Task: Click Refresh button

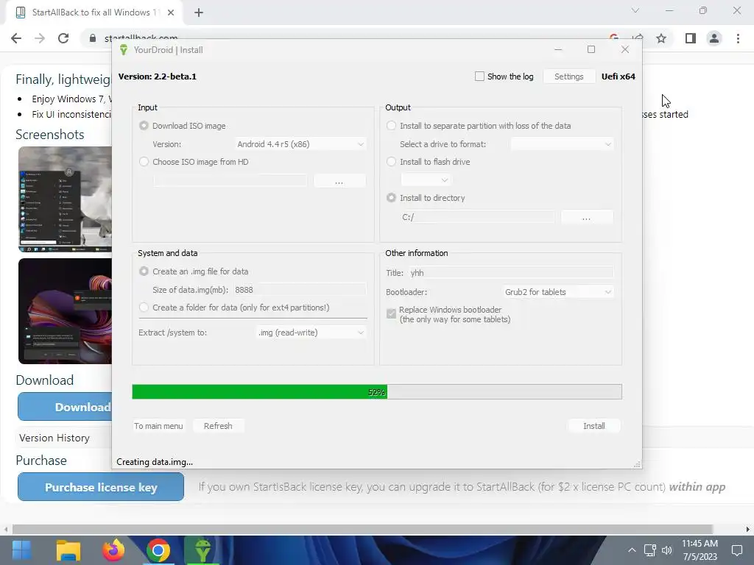Action: [x=218, y=426]
